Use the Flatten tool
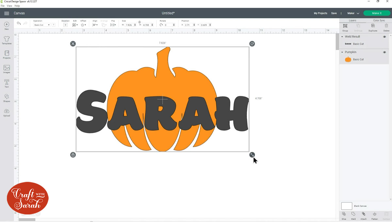This screenshot has width=392, height=222. pos(374,215)
